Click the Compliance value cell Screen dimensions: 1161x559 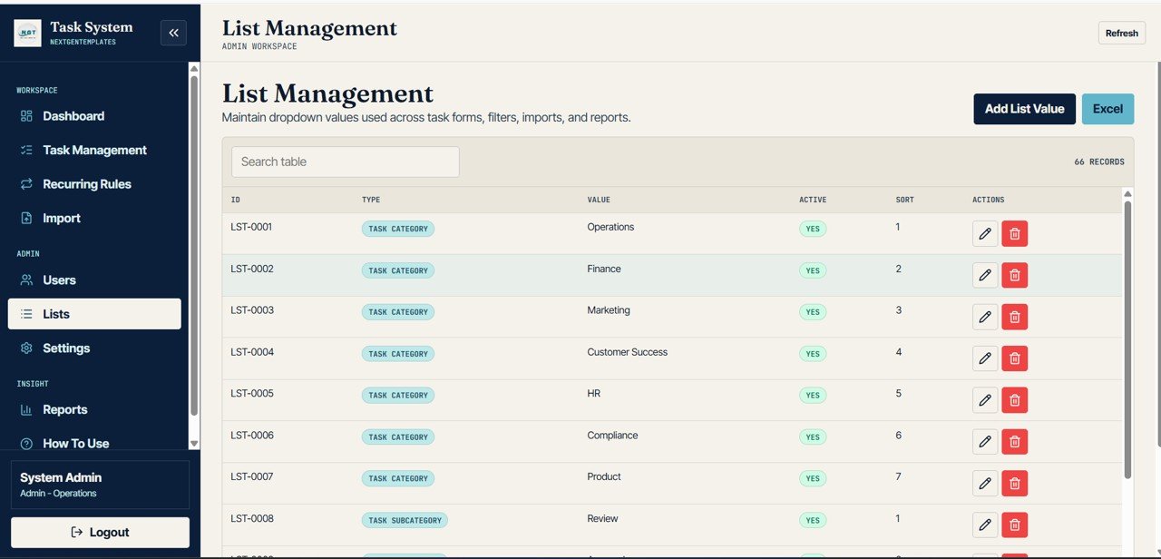point(612,436)
